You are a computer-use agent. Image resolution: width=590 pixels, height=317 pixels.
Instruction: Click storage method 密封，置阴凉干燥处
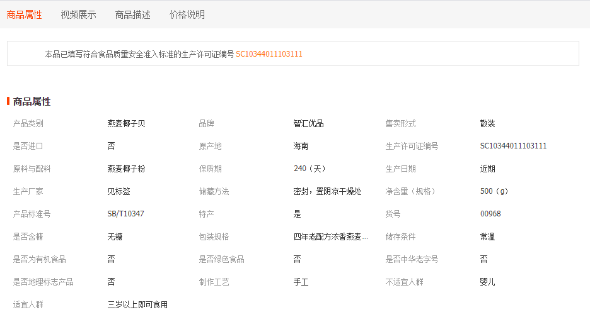(x=328, y=191)
